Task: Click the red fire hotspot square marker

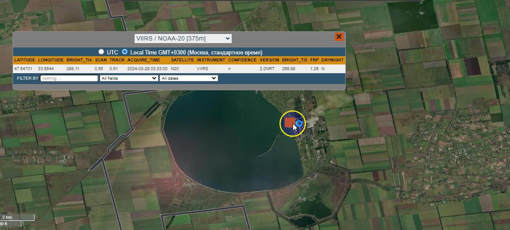Action: (x=290, y=122)
